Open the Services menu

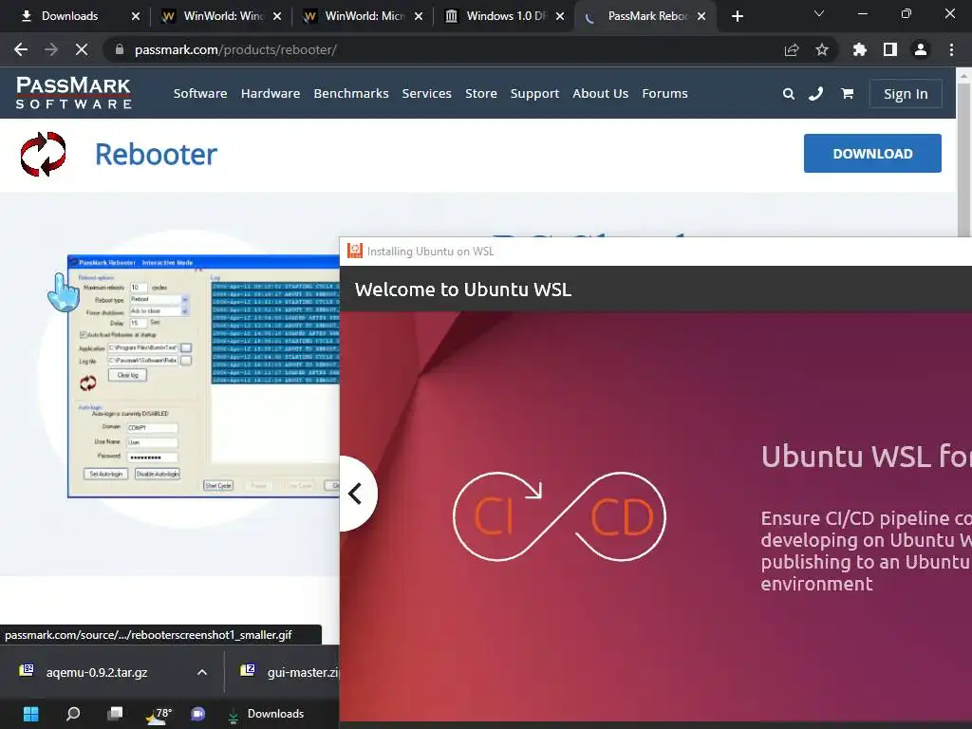(x=426, y=94)
